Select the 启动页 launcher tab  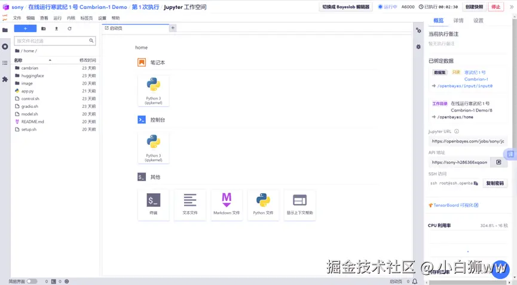pos(136,28)
